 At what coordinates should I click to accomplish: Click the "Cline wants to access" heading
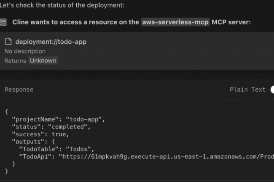76,22
